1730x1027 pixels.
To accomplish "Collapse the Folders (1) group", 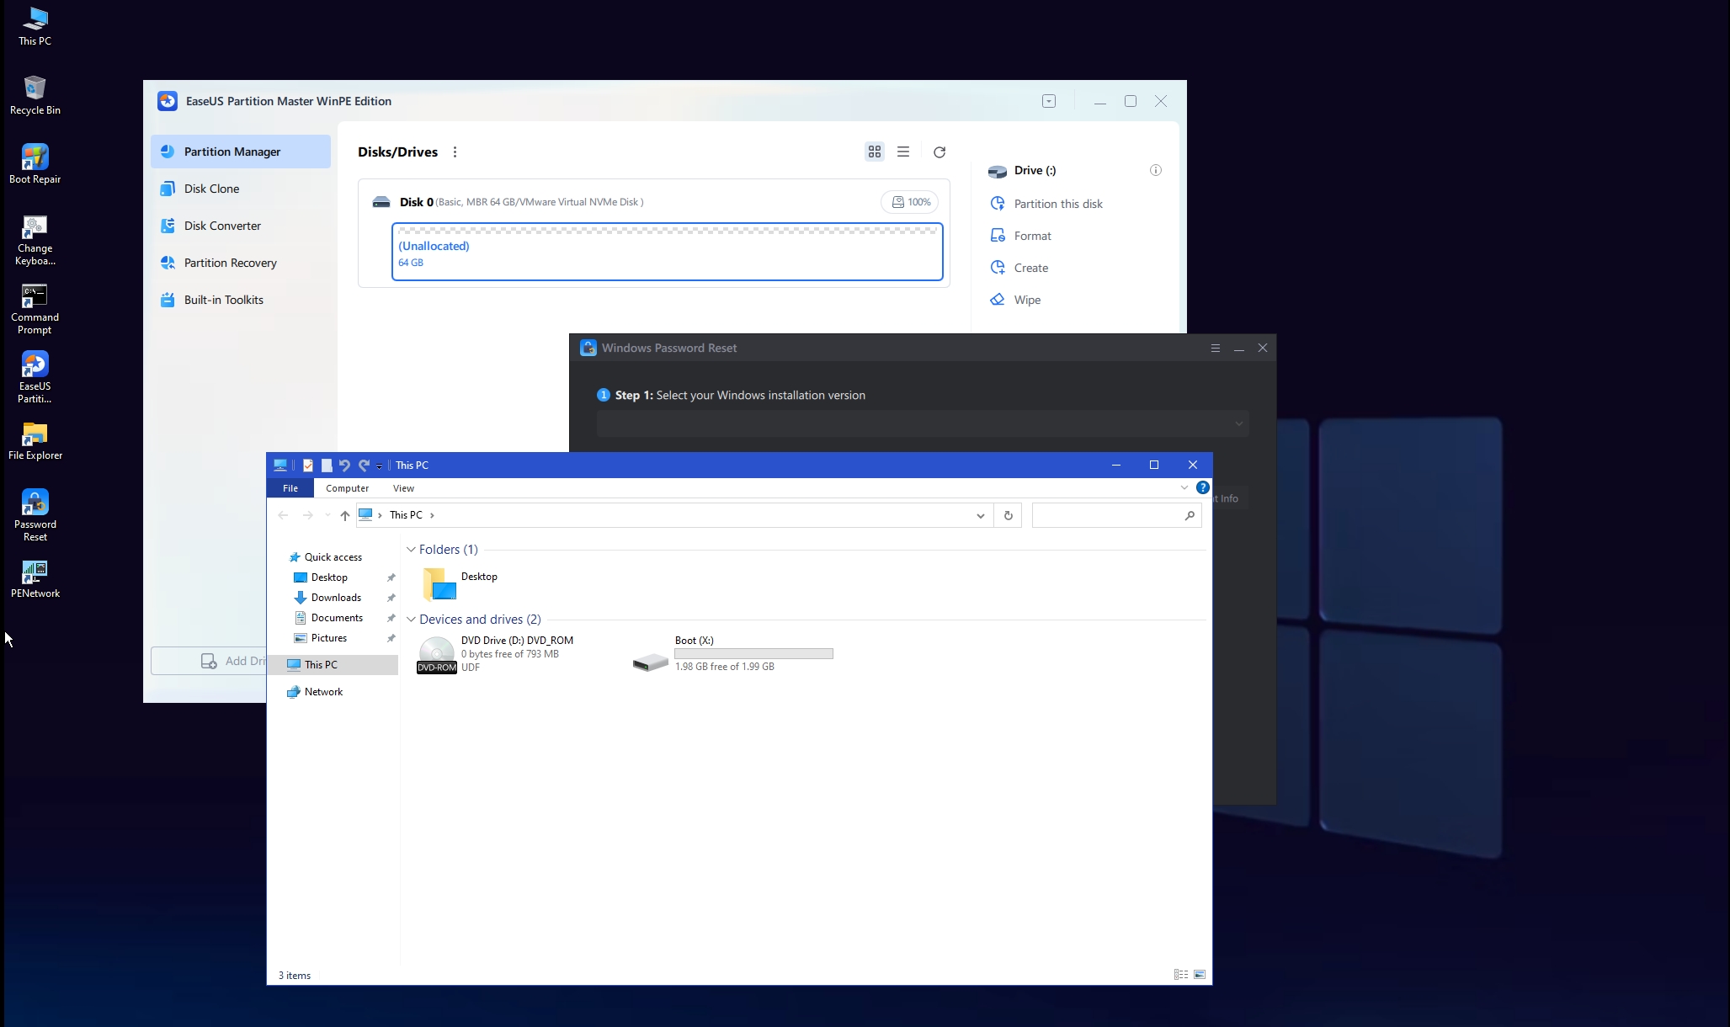I will point(411,550).
